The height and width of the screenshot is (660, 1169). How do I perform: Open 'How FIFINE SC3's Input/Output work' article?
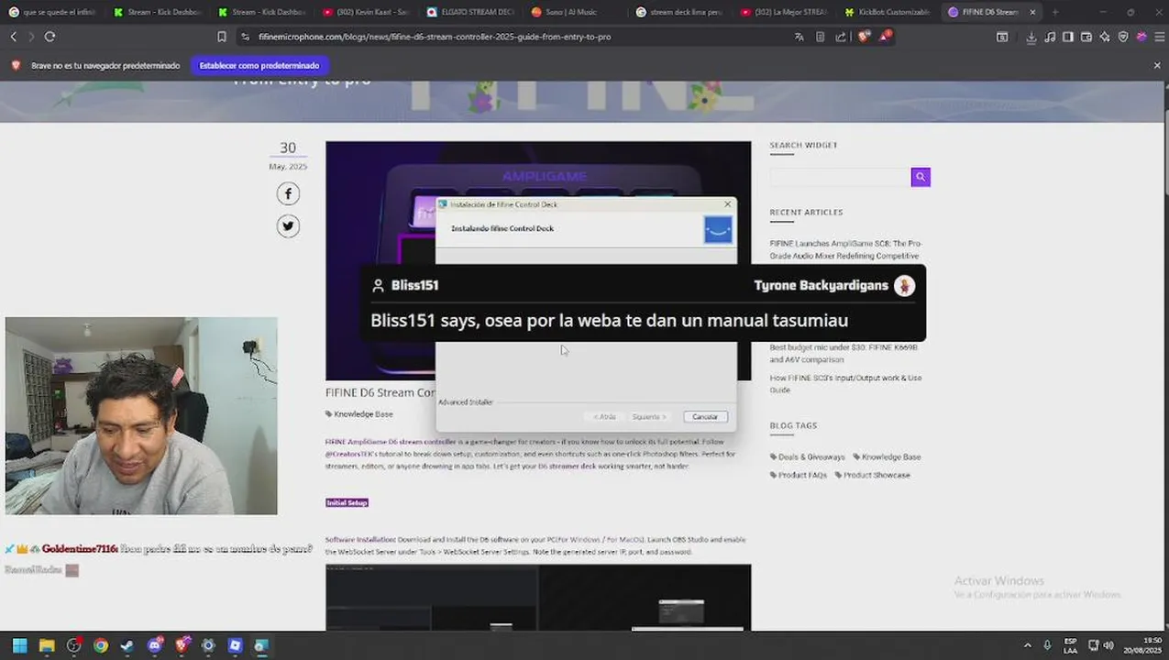pos(845,383)
